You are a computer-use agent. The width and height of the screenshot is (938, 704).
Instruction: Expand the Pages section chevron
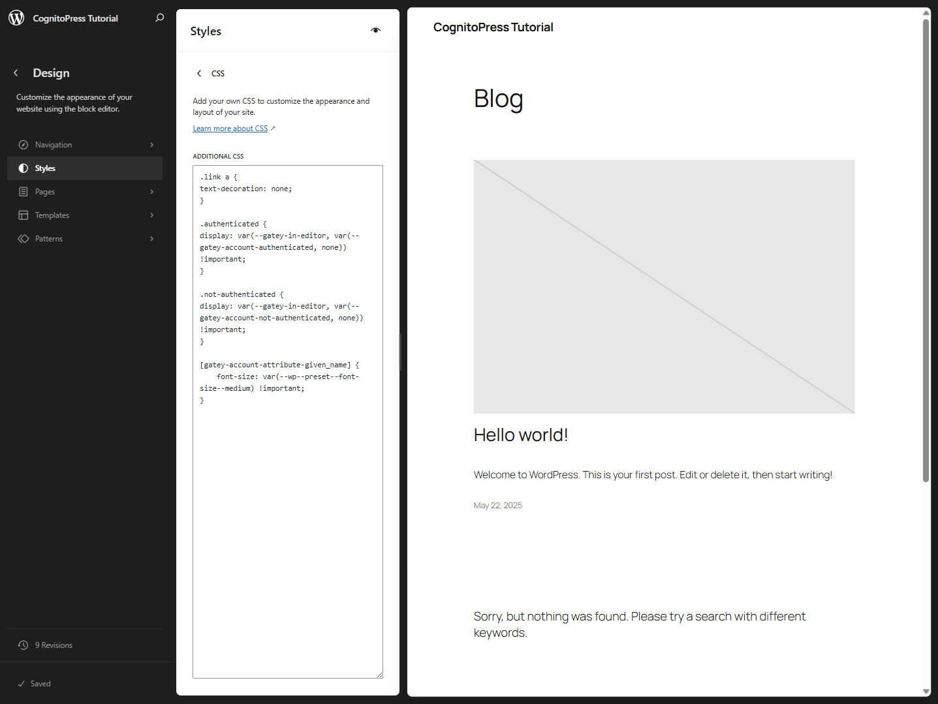(152, 192)
